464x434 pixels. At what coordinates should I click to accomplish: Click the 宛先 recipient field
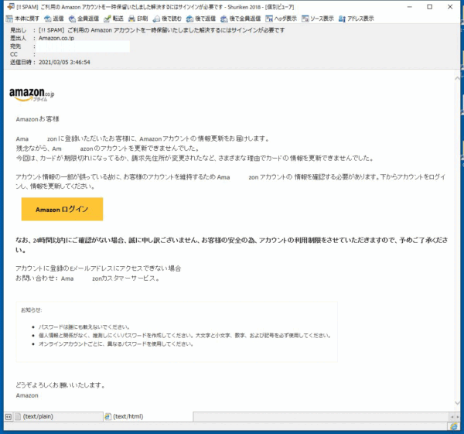pyautogui.click(x=84, y=46)
